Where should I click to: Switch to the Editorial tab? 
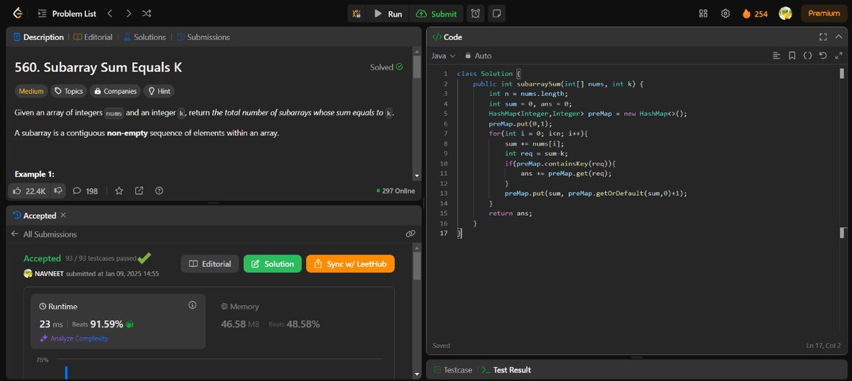(x=93, y=37)
